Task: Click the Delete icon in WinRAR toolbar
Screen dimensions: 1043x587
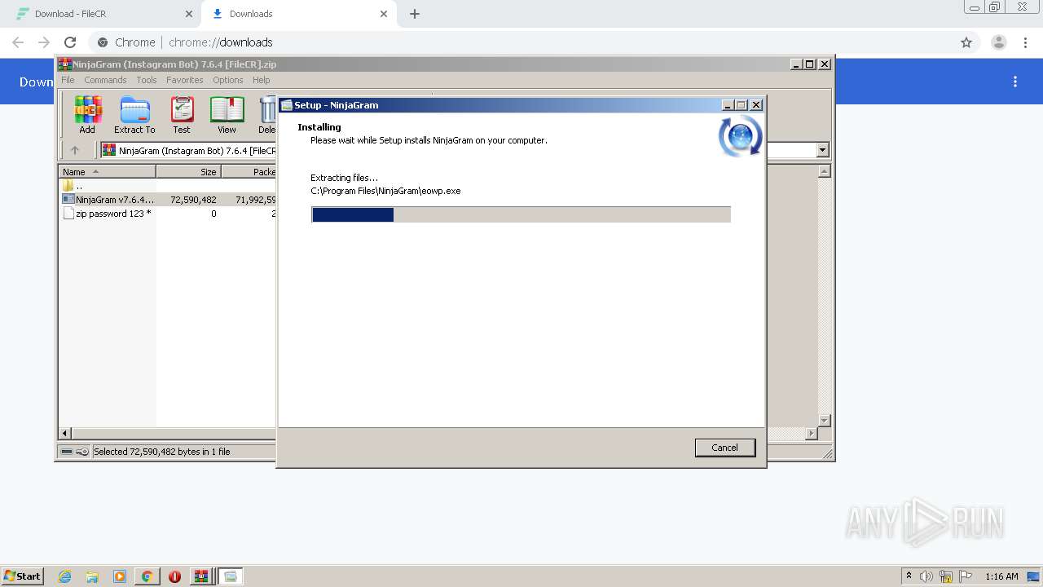Action: click(267, 115)
